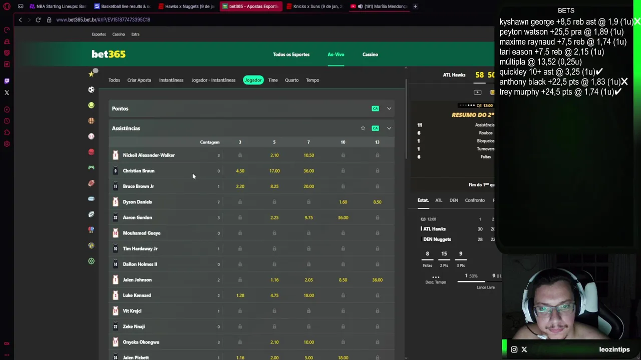Image resolution: width=641 pixels, height=360 pixels.
Task: Click the padlock site info icon
Action: [49, 19]
